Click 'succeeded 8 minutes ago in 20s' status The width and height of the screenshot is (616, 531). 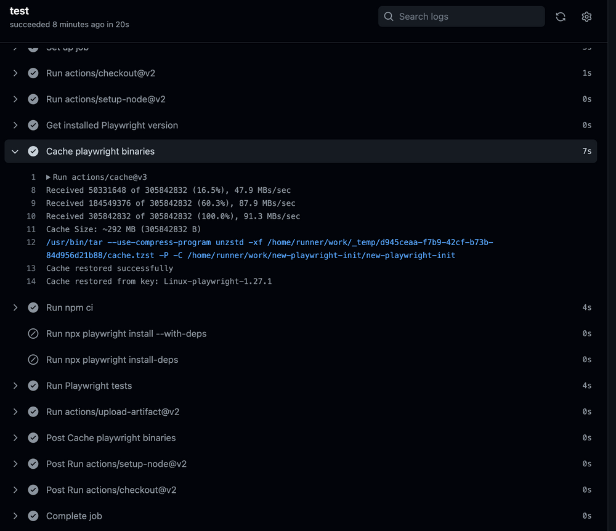70,25
